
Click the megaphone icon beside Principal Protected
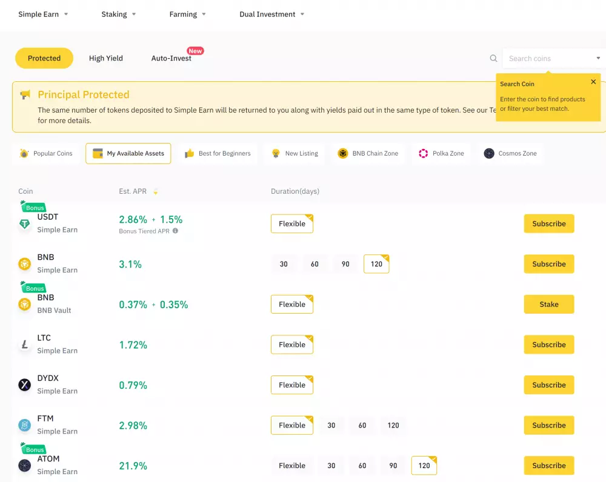point(25,94)
